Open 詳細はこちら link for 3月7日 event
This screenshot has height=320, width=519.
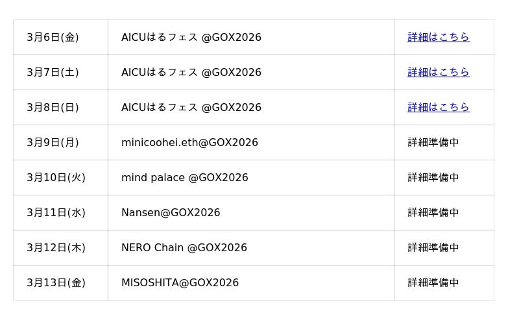coord(439,73)
